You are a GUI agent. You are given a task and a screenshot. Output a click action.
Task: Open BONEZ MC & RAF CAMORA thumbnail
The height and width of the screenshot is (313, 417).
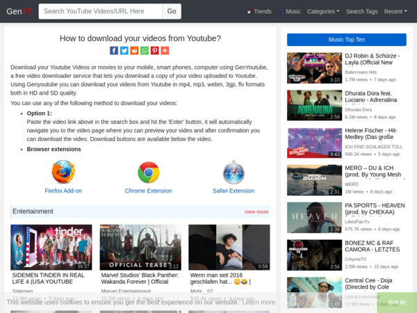pos(314,255)
